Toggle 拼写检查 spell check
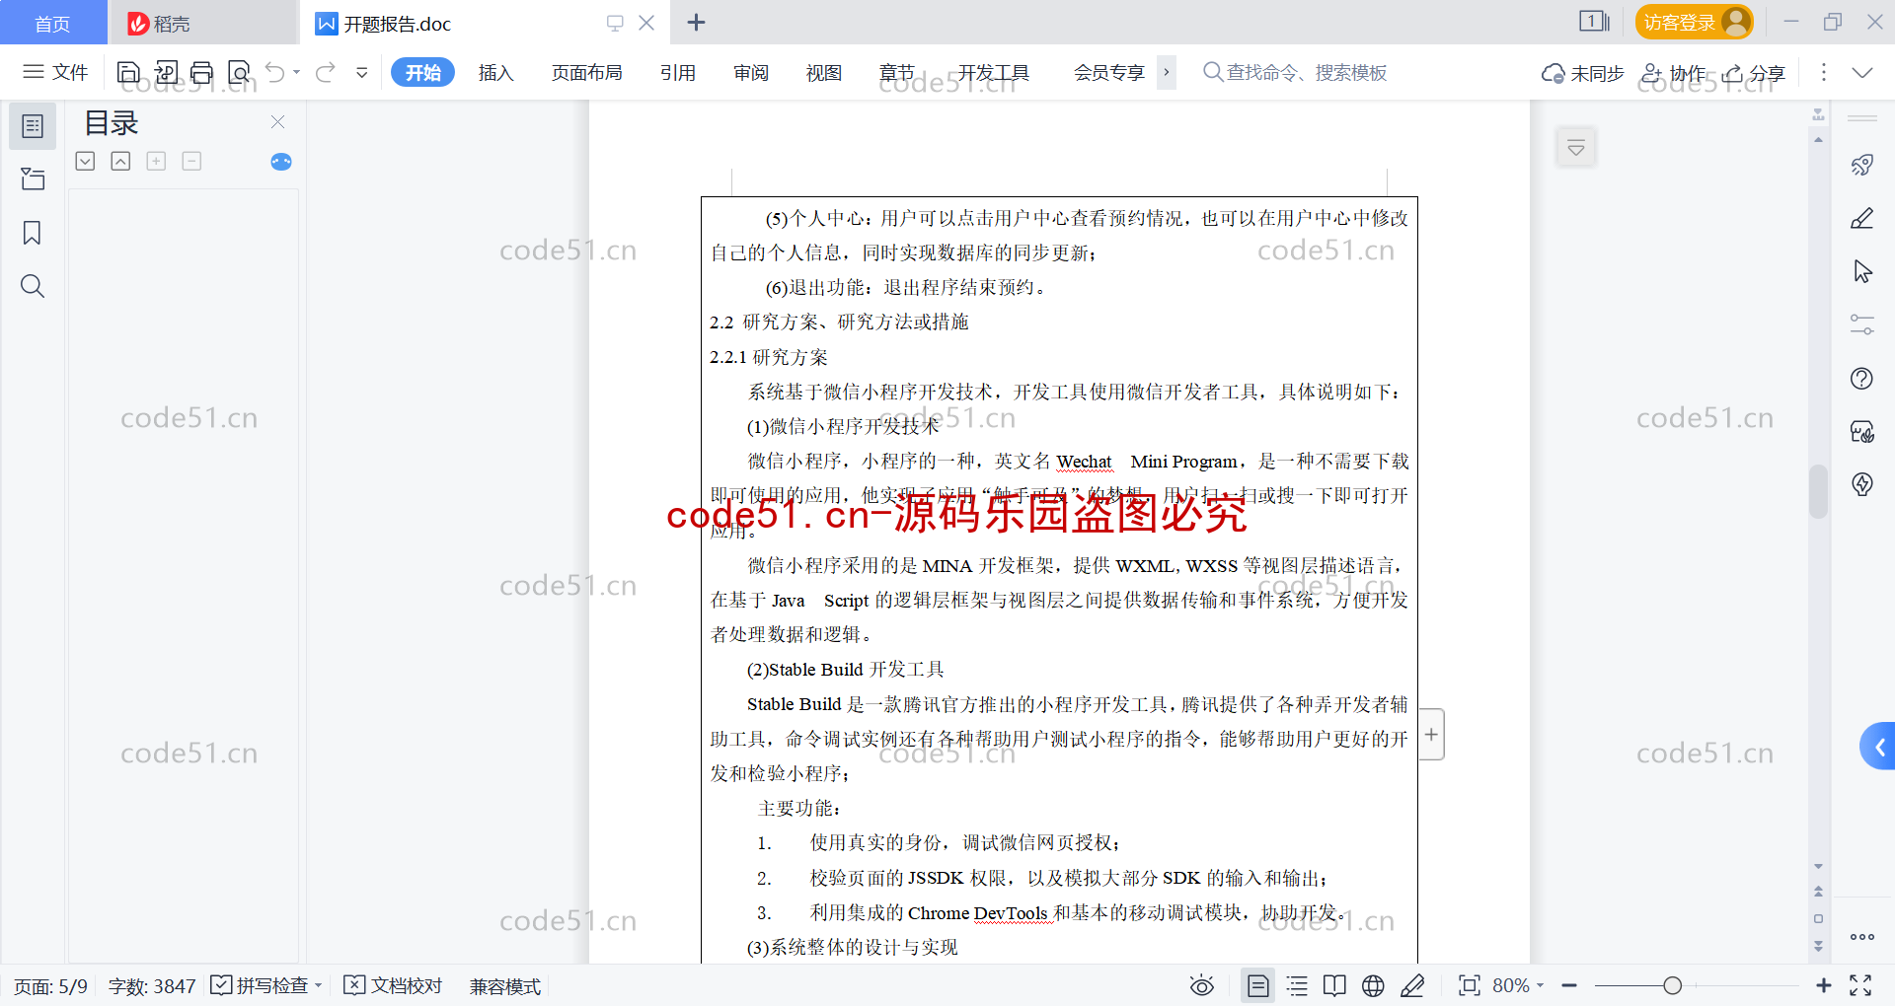 pos(260,986)
